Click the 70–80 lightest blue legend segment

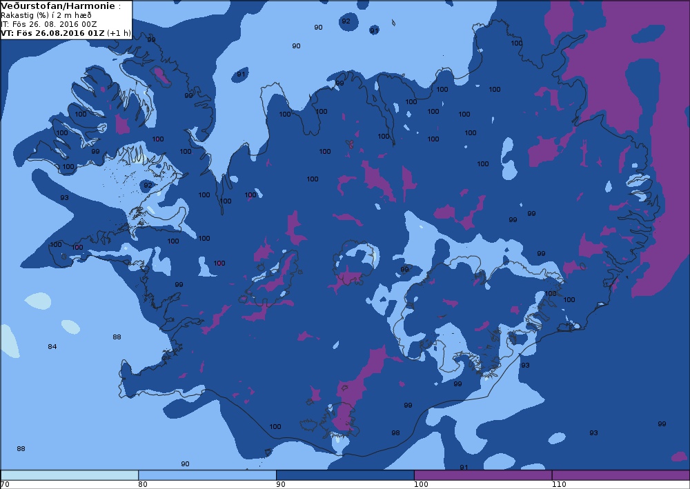(x=70, y=475)
